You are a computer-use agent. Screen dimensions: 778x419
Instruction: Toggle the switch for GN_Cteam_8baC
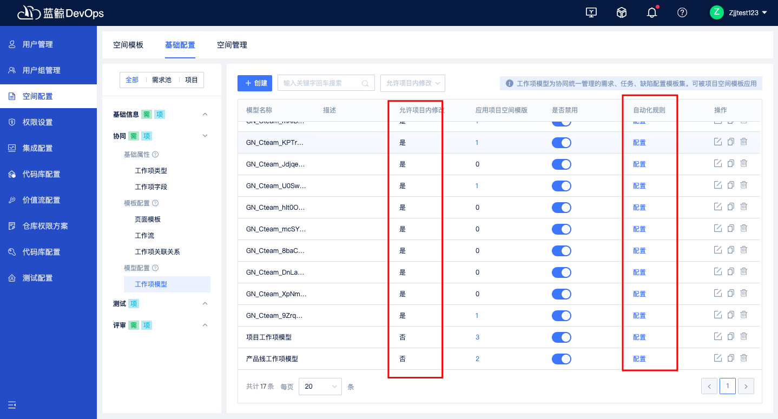click(562, 251)
